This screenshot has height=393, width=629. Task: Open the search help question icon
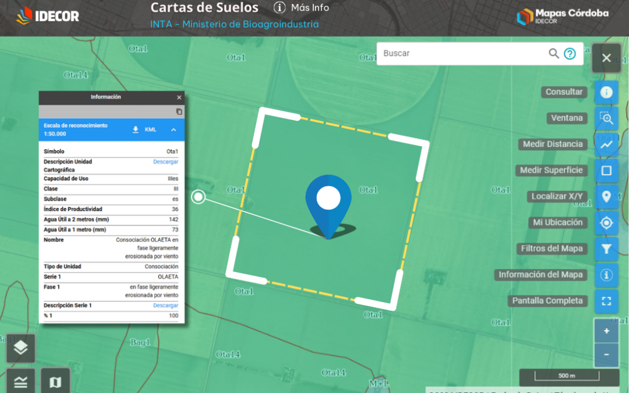click(570, 54)
